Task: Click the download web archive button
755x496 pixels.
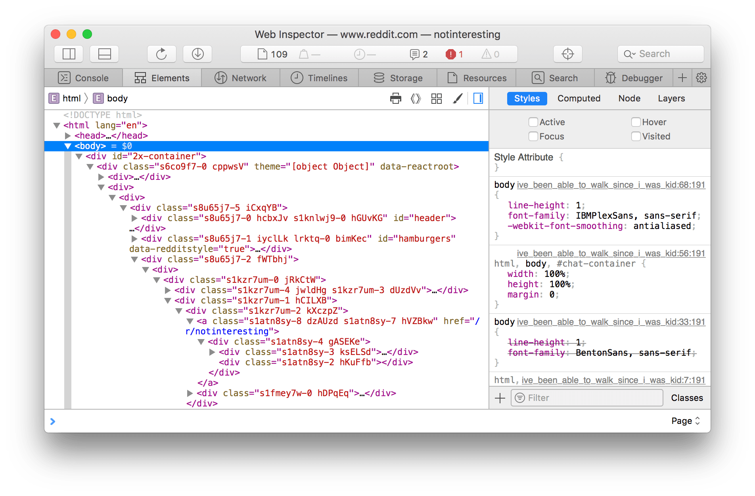Action: 197,54
